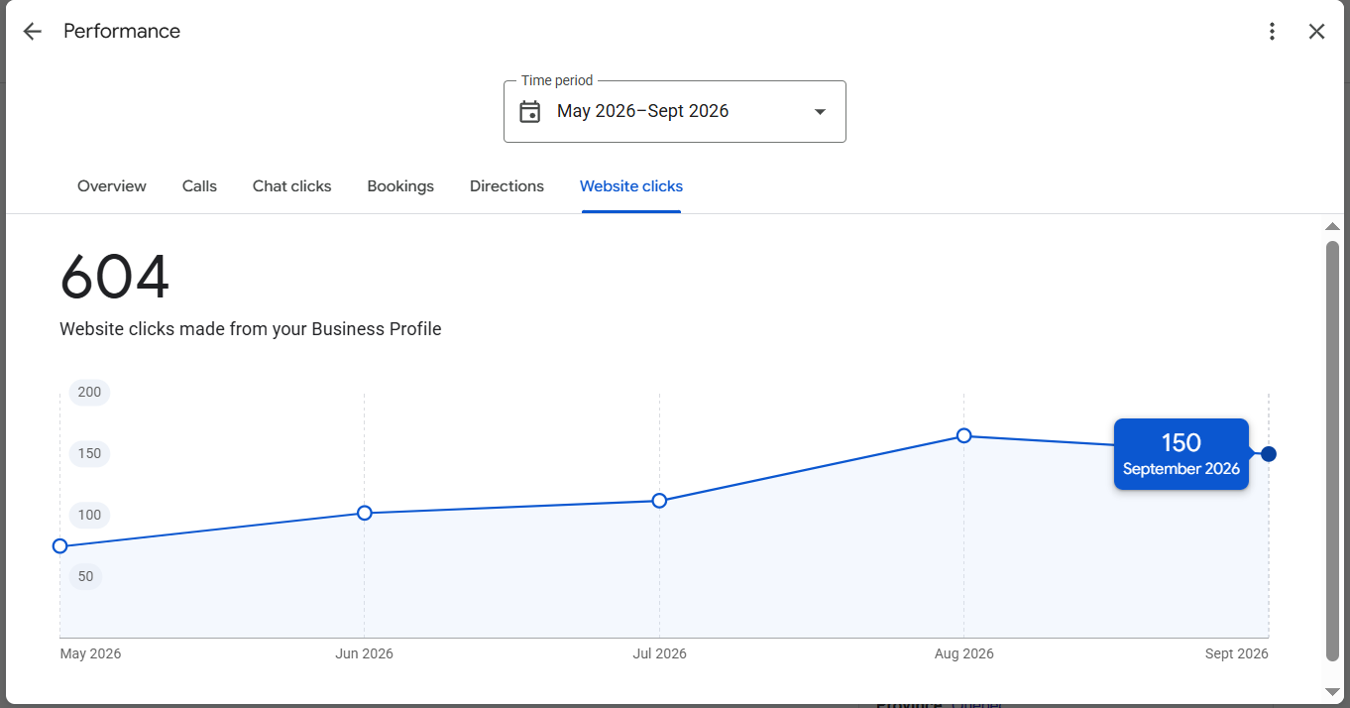Viewport: 1350px width, 708px height.
Task: Select the Directions tab
Action: pyautogui.click(x=506, y=186)
